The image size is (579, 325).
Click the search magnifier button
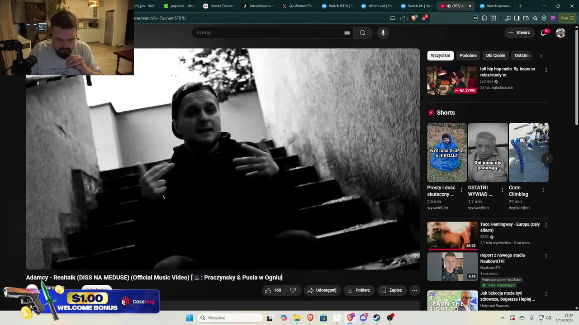click(363, 32)
